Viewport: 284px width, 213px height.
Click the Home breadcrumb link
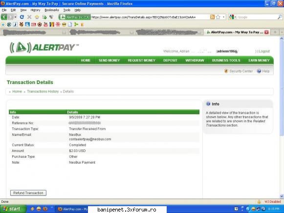click(x=17, y=91)
